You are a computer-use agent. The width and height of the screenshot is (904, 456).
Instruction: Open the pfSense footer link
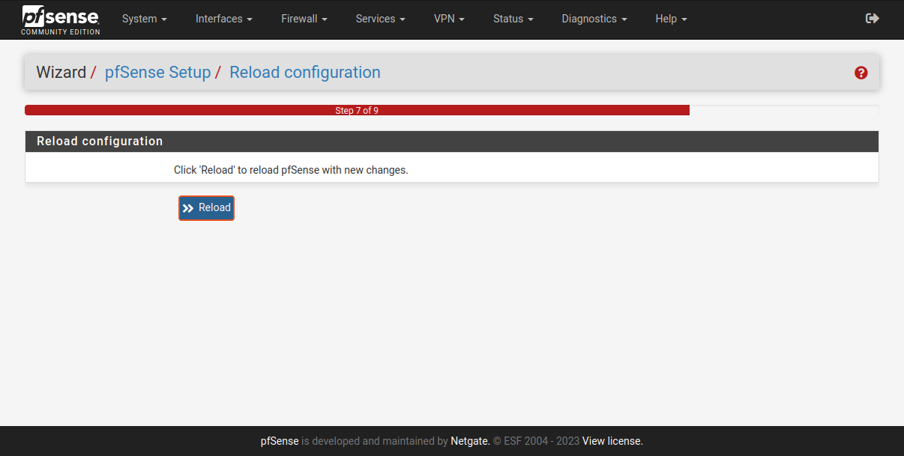[280, 441]
